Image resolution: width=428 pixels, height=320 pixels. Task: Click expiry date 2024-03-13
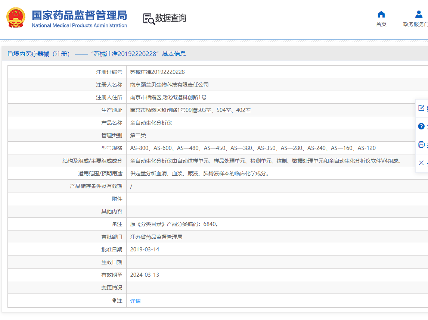pos(145,275)
